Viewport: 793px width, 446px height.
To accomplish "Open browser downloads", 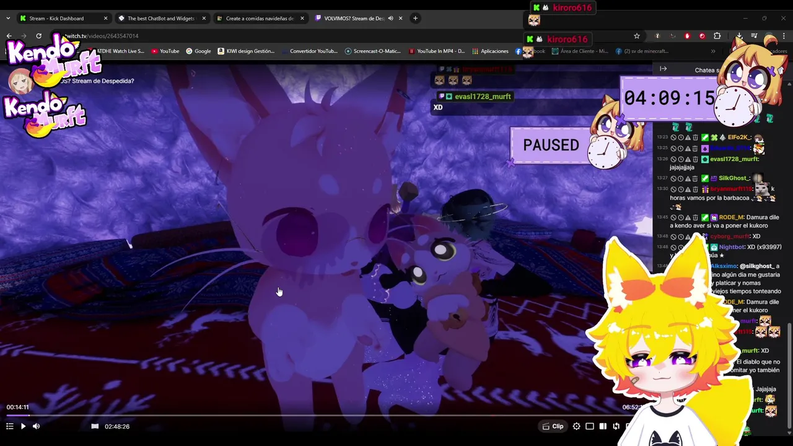I will (739, 36).
